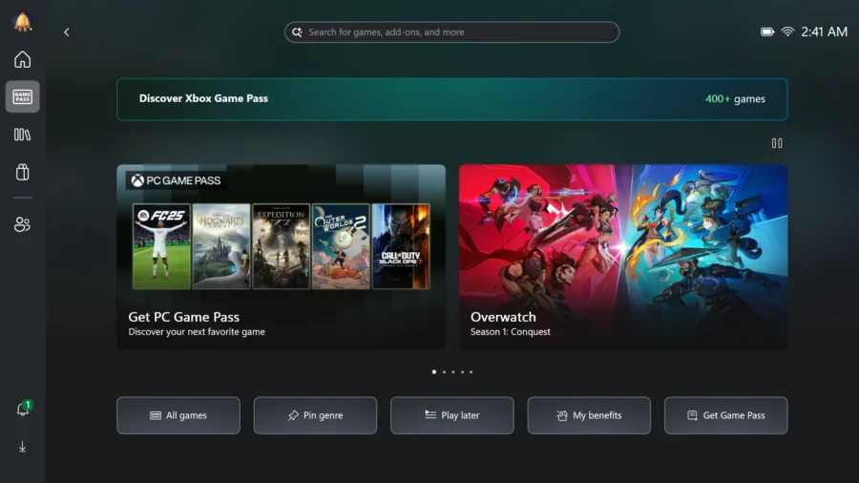Focus the search games field
Viewport: 859px width, 483px height.
[452, 32]
